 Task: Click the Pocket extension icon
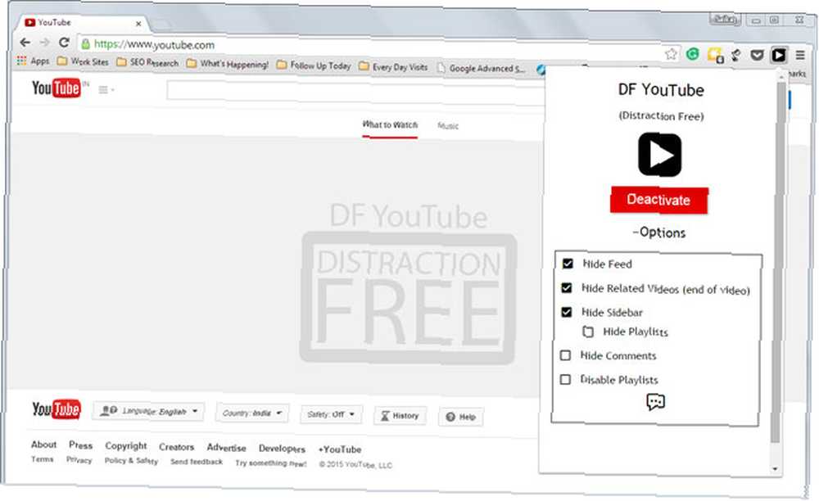pyautogui.click(x=757, y=55)
